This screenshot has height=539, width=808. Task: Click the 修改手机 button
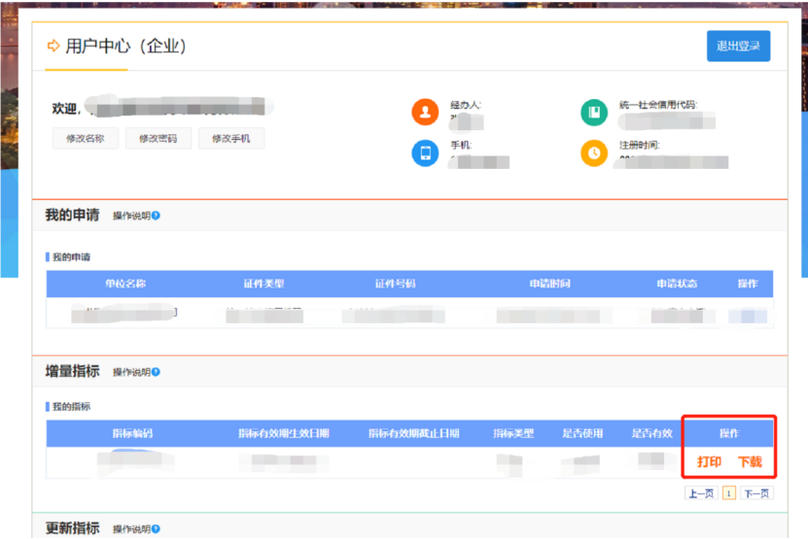230,139
